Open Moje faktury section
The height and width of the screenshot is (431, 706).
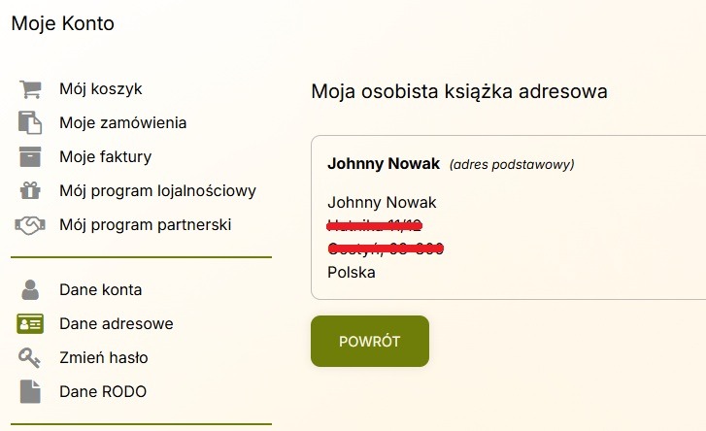pos(105,156)
